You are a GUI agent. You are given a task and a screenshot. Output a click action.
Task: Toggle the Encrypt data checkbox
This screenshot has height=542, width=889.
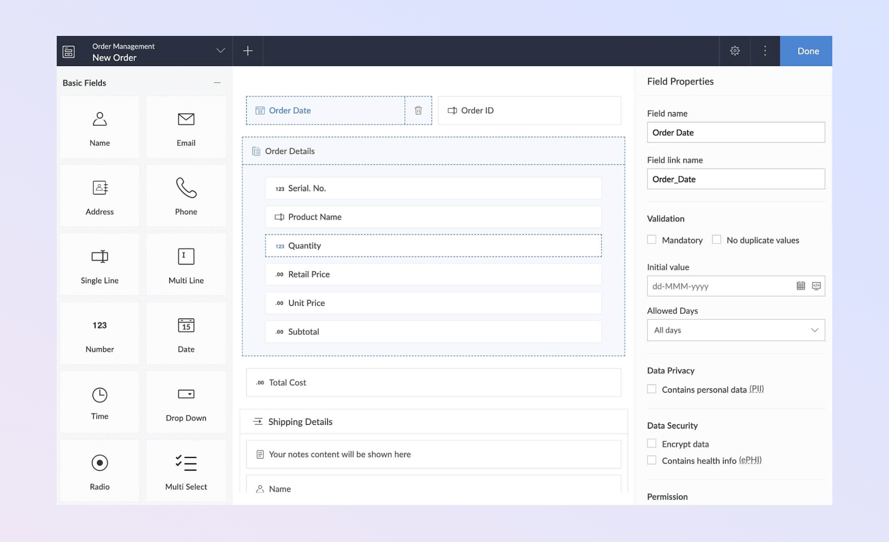click(x=652, y=444)
